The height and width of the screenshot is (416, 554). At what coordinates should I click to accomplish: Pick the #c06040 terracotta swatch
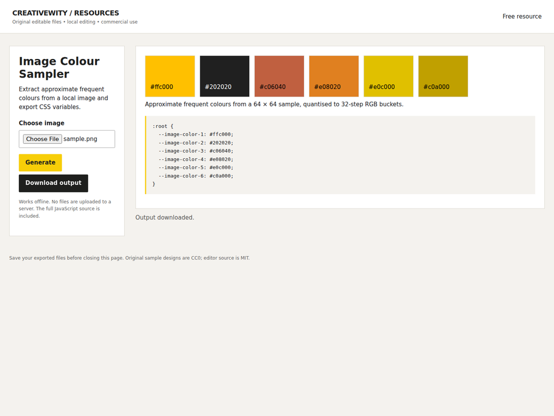tap(279, 76)
